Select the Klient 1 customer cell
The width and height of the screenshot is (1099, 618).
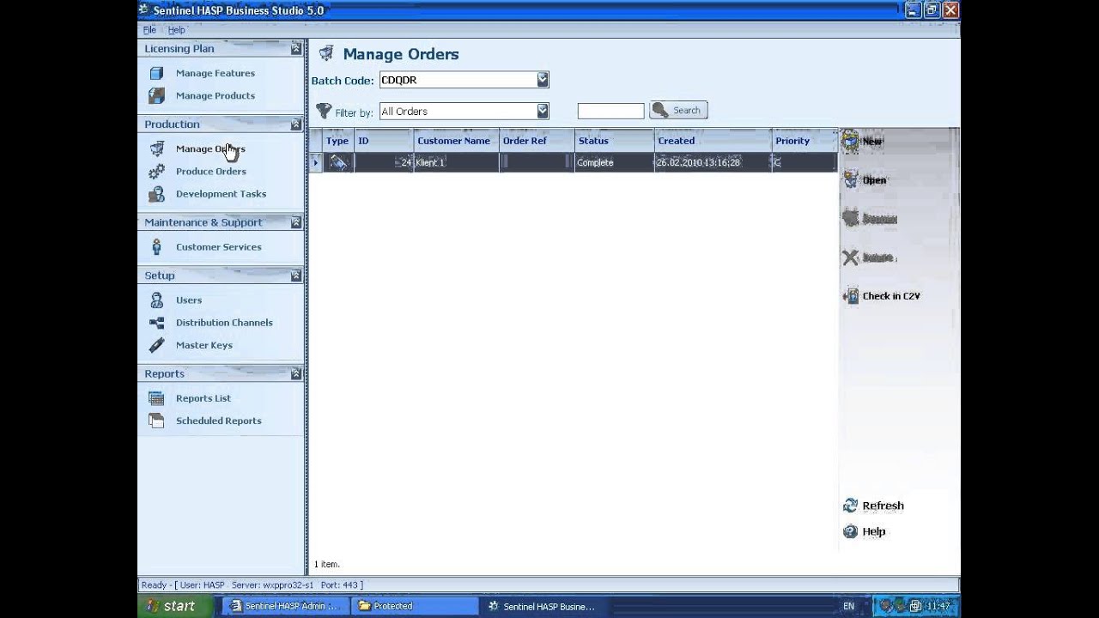click(x=456, y=162)
